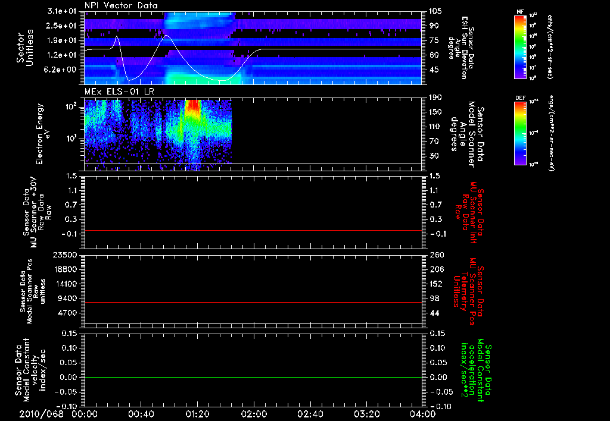Click the "03:20" time axis label
The image size is (610, 421).
point(366,414)
